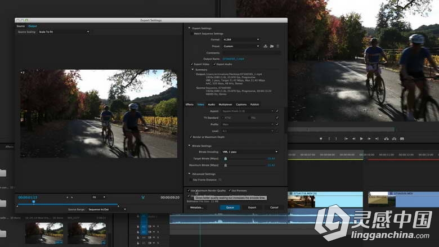The height and width of the screenshot is (247, 439).
Task: Play the sequence in Program monitor
Action: (361, 139)
